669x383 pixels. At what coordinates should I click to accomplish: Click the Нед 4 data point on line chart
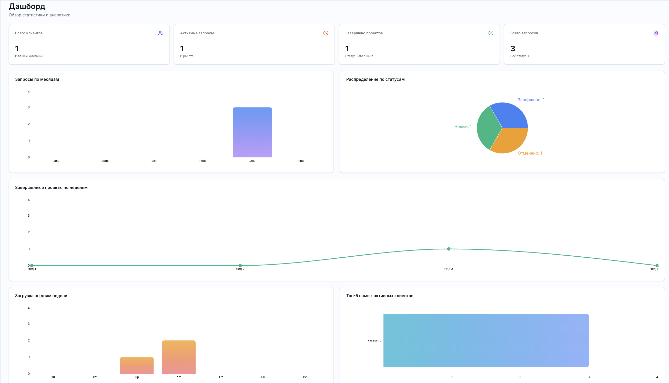tap(657, 265)
